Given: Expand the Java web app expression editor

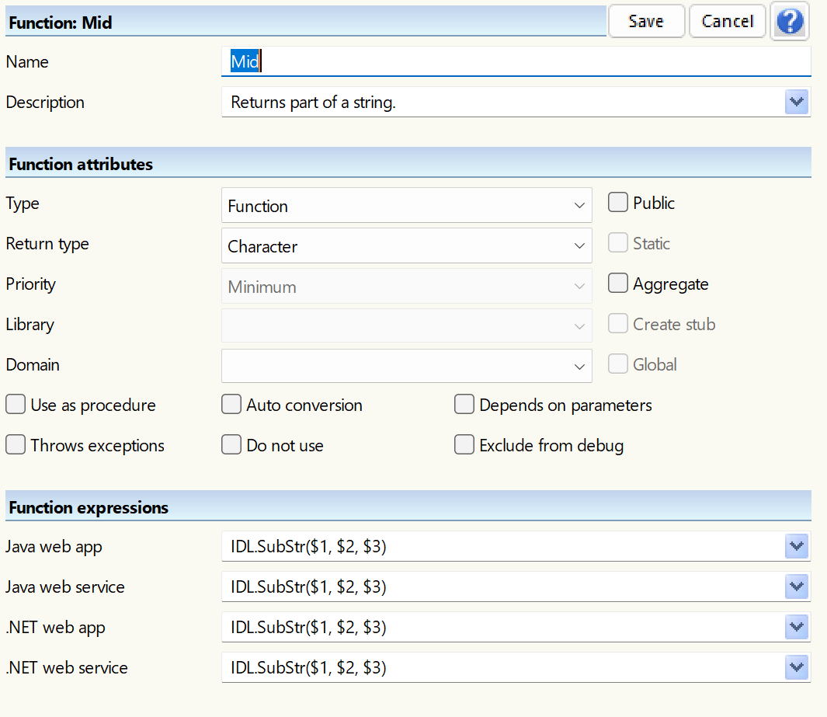Looking at the screenshot, I should [x=796, y=546].
